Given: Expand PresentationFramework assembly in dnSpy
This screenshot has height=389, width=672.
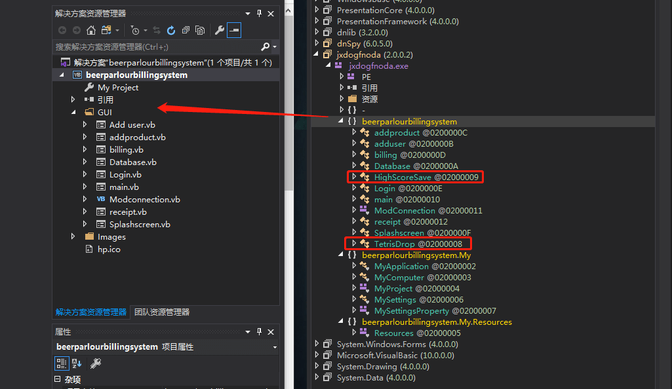Looking at the screenshot, I should click(x=317, y=21).
